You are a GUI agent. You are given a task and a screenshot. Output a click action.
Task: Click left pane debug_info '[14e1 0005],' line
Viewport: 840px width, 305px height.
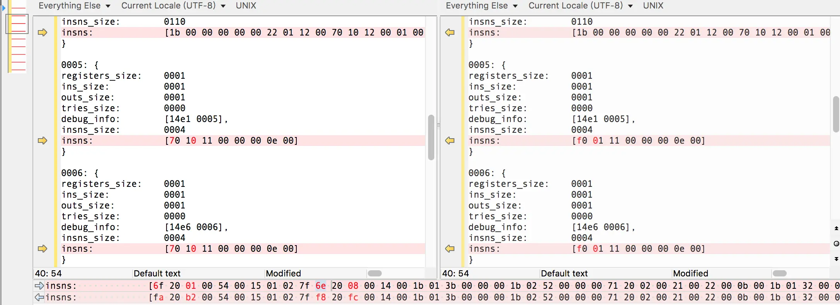pyautogui.click(x=145, y=119)
